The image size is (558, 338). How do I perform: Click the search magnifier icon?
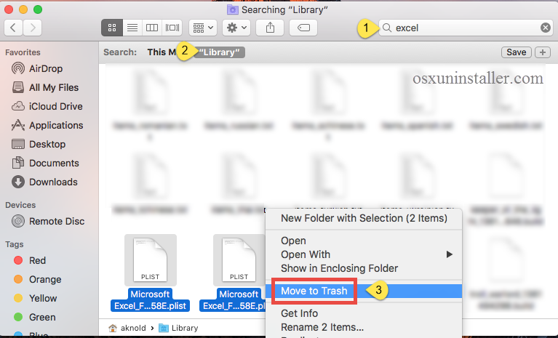(x=387, y=28)
